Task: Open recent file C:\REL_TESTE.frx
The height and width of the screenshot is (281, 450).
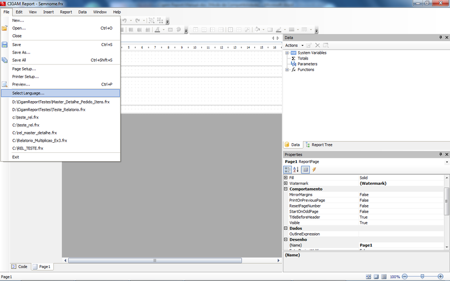Action: [60, 148]
